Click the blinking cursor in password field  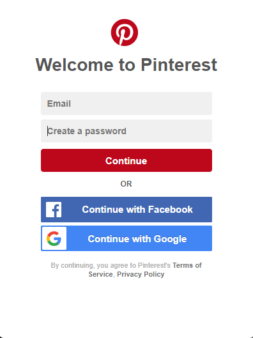[x=48, y=131]
